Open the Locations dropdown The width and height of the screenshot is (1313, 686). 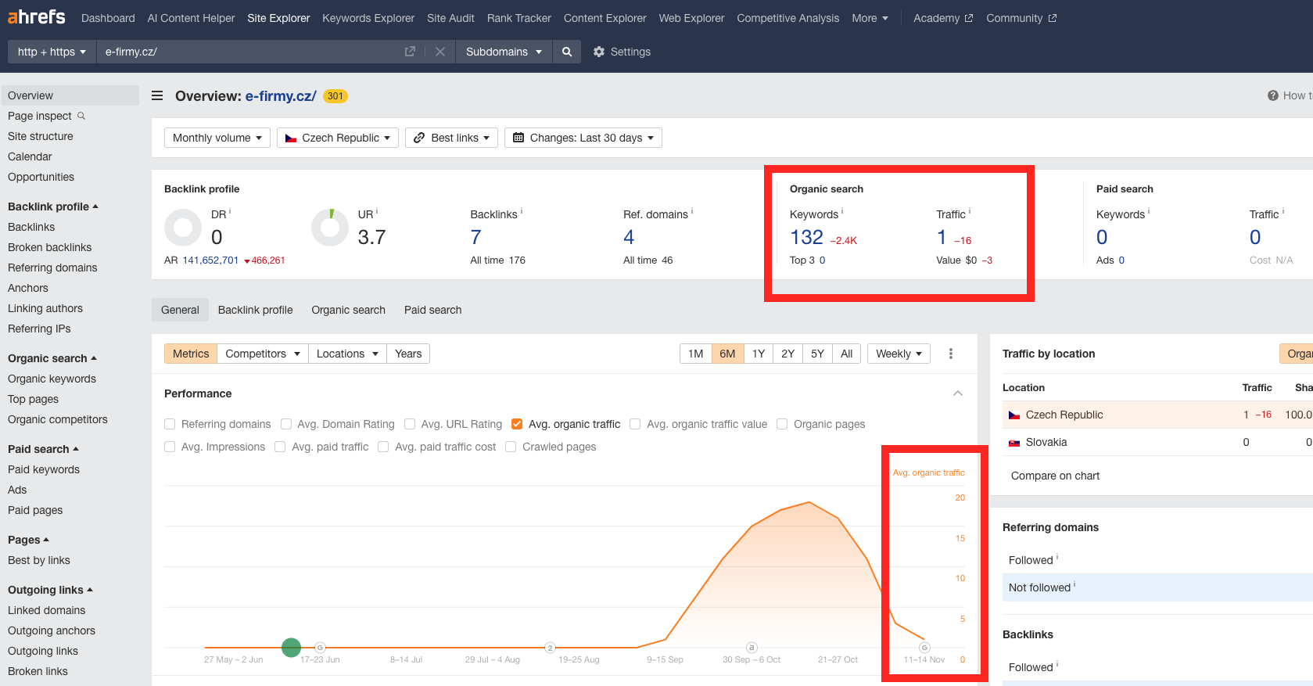pos(347,354)
